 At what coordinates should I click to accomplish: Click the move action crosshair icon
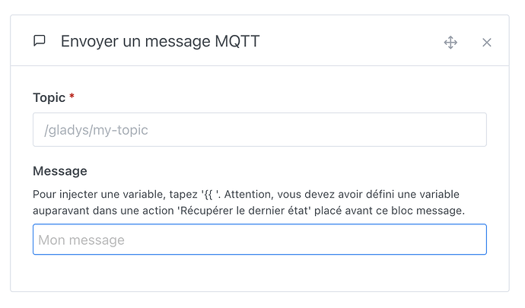click(x=450, y=43)
